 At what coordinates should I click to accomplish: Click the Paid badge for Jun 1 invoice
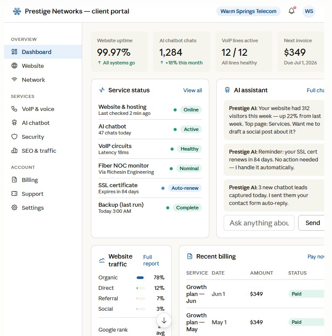tap(306, 294)
